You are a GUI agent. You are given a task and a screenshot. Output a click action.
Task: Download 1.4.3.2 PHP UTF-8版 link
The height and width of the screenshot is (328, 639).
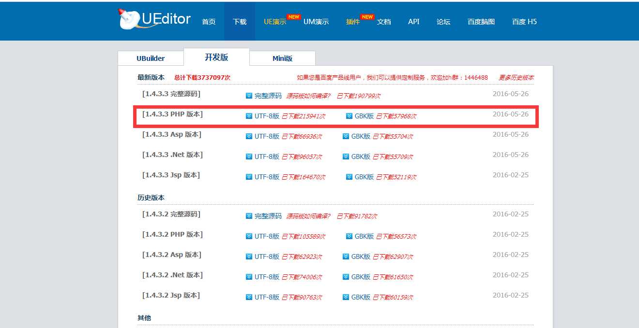point(267,236)
